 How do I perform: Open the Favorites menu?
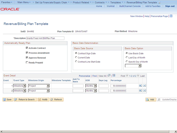7,2
